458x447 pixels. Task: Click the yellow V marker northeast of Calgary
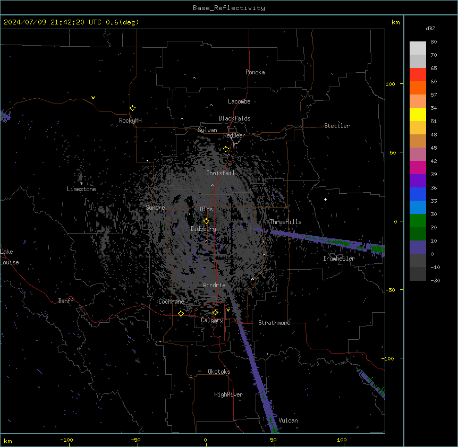[x=228, y=310]
